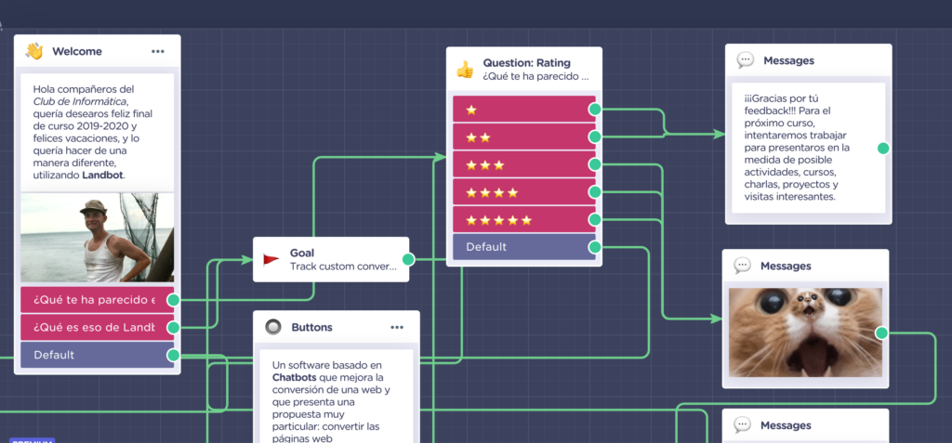Viewport: 952px width, 443px height.
Task: Click the Default row in Question: Rating block
Action: 522,247
